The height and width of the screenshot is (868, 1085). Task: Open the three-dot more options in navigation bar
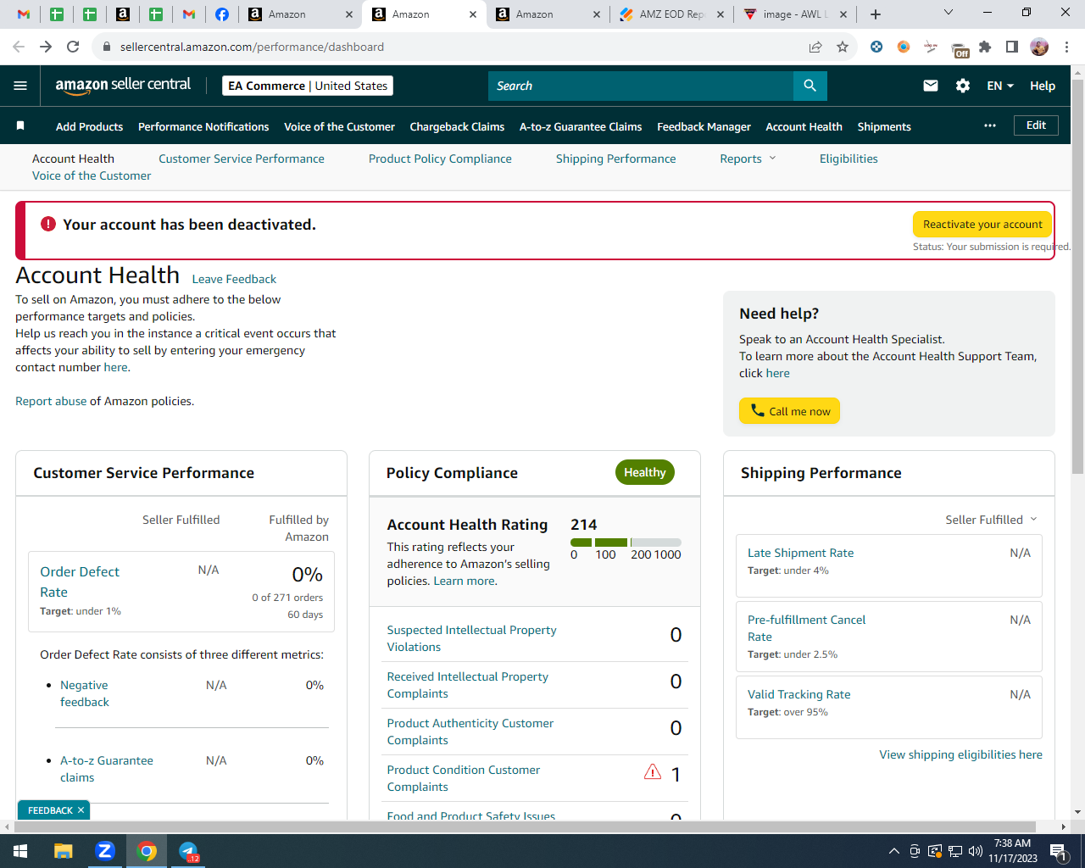pyautogui.click(x=990, y=125)
